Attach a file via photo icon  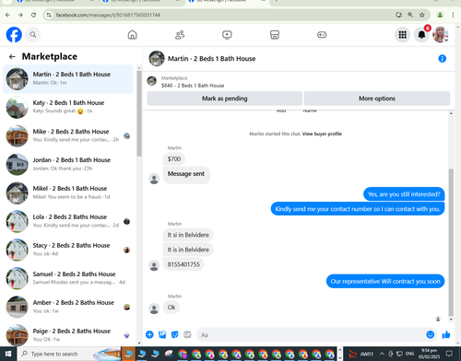coord(162,334)
